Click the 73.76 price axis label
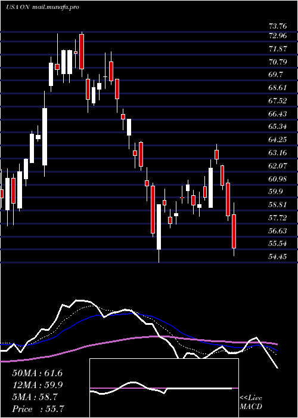 (x=278, y=26)
